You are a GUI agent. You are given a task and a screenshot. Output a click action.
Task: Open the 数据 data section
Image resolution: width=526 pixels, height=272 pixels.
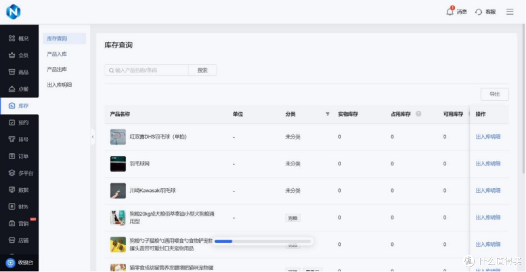[x=19, y=190]
